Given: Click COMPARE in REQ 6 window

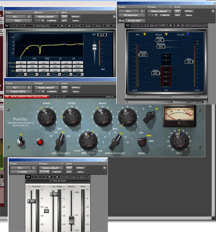Looking at the screenshot, I should click(x=52, y=21).
